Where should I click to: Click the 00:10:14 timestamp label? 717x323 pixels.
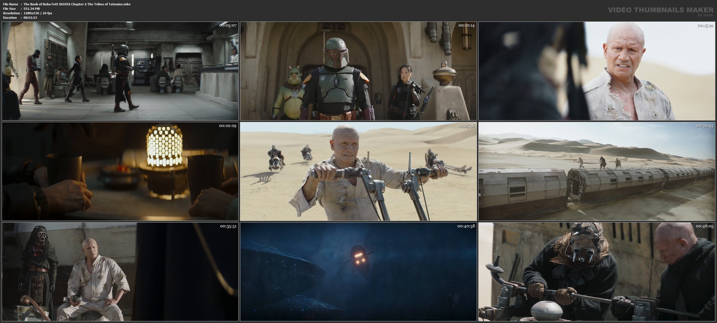pos(466,25)
